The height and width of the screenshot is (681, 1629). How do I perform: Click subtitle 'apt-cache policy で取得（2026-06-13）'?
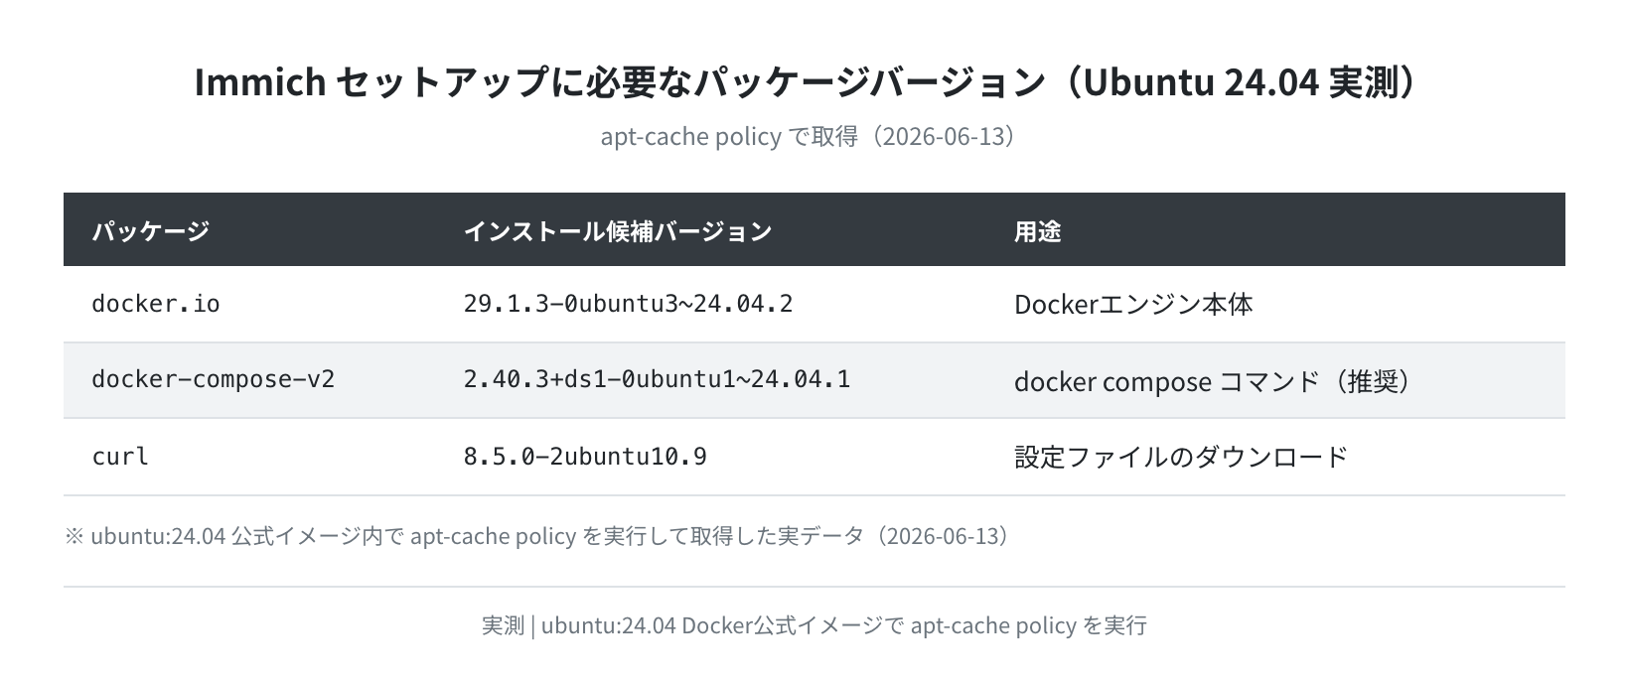click(x=814, y=136)
